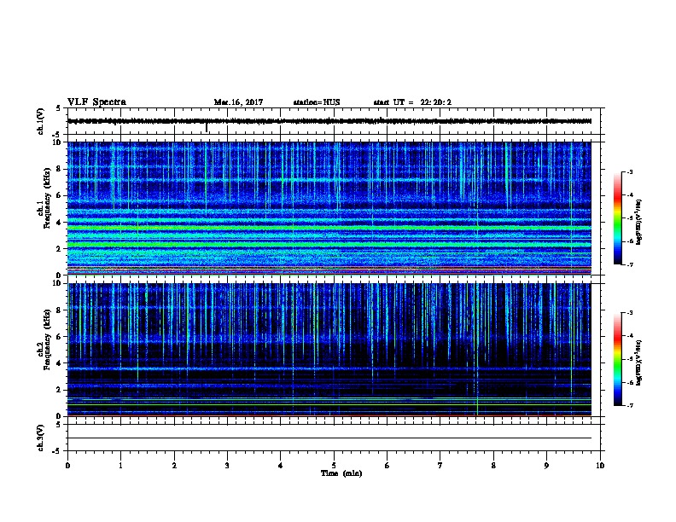Click the '-7' label on ch.2 colorbar
The image size is (676, 522).
(x=629, y=406)
